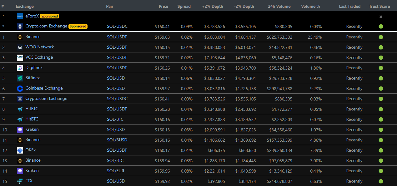
Task: Click the Coinbase Exchange logo icon
Action: pyautogui.click(x=20, y=89)
